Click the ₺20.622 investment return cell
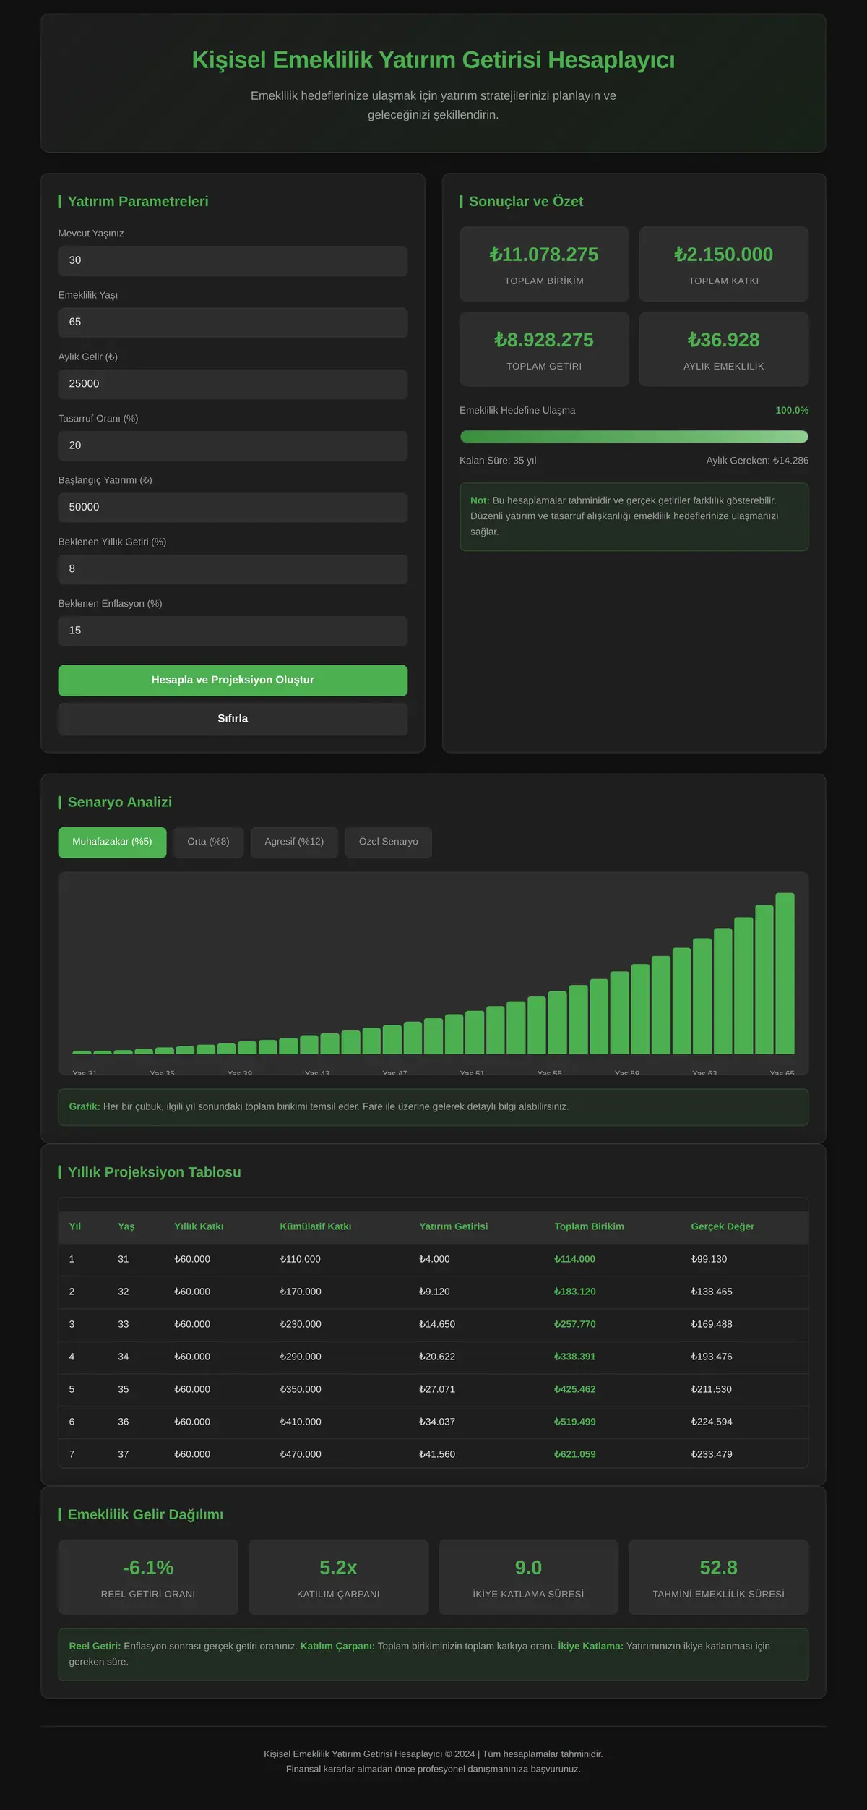 coord(437,1357)
